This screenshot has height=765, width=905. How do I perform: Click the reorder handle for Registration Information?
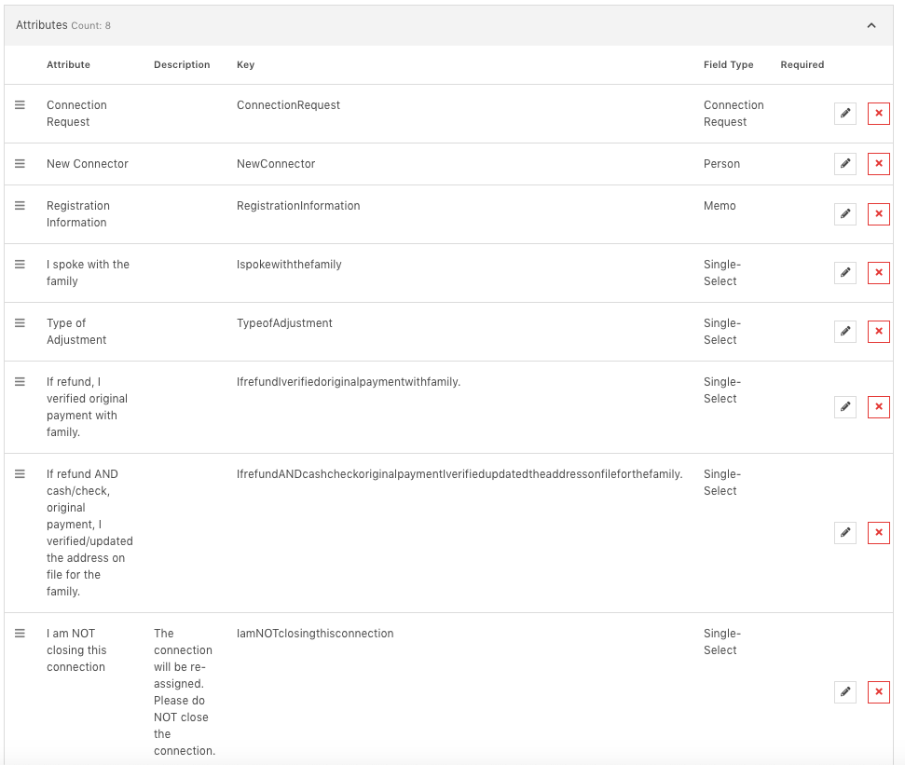point(20,205)
